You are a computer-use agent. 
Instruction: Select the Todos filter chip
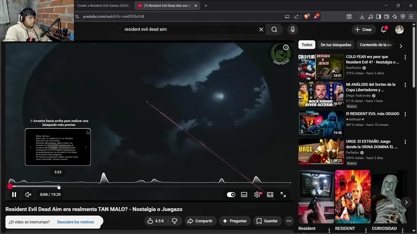click(x=307, y=45)
